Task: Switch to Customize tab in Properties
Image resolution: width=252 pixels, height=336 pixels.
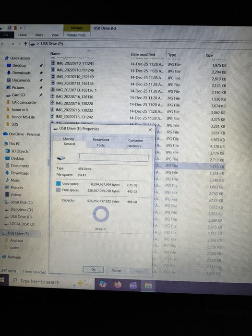Action: [135, 140]
